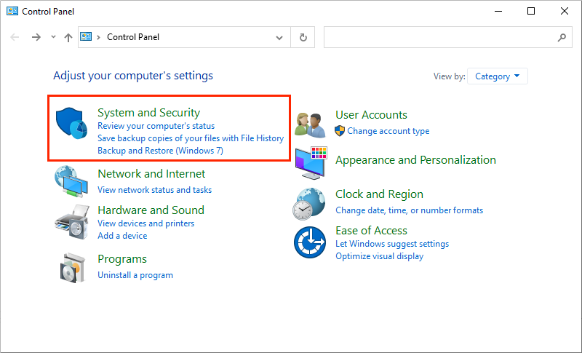Image resolution: width=582 pixels, height=353 pixels.
Task: Click View devices and printers
Action: (146, 223)
